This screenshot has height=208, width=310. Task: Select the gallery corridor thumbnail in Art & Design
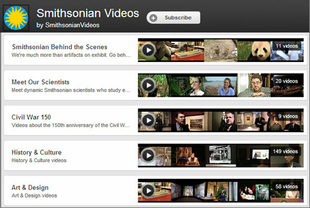coord(188,192)
